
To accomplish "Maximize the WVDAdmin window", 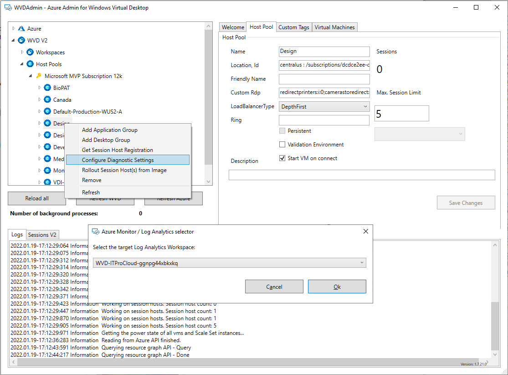I will [x=476, y=7].
